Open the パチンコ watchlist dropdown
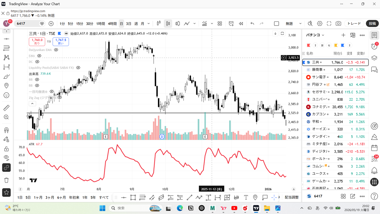The height and width of the screenshot is (214, 380). point(315,35)
